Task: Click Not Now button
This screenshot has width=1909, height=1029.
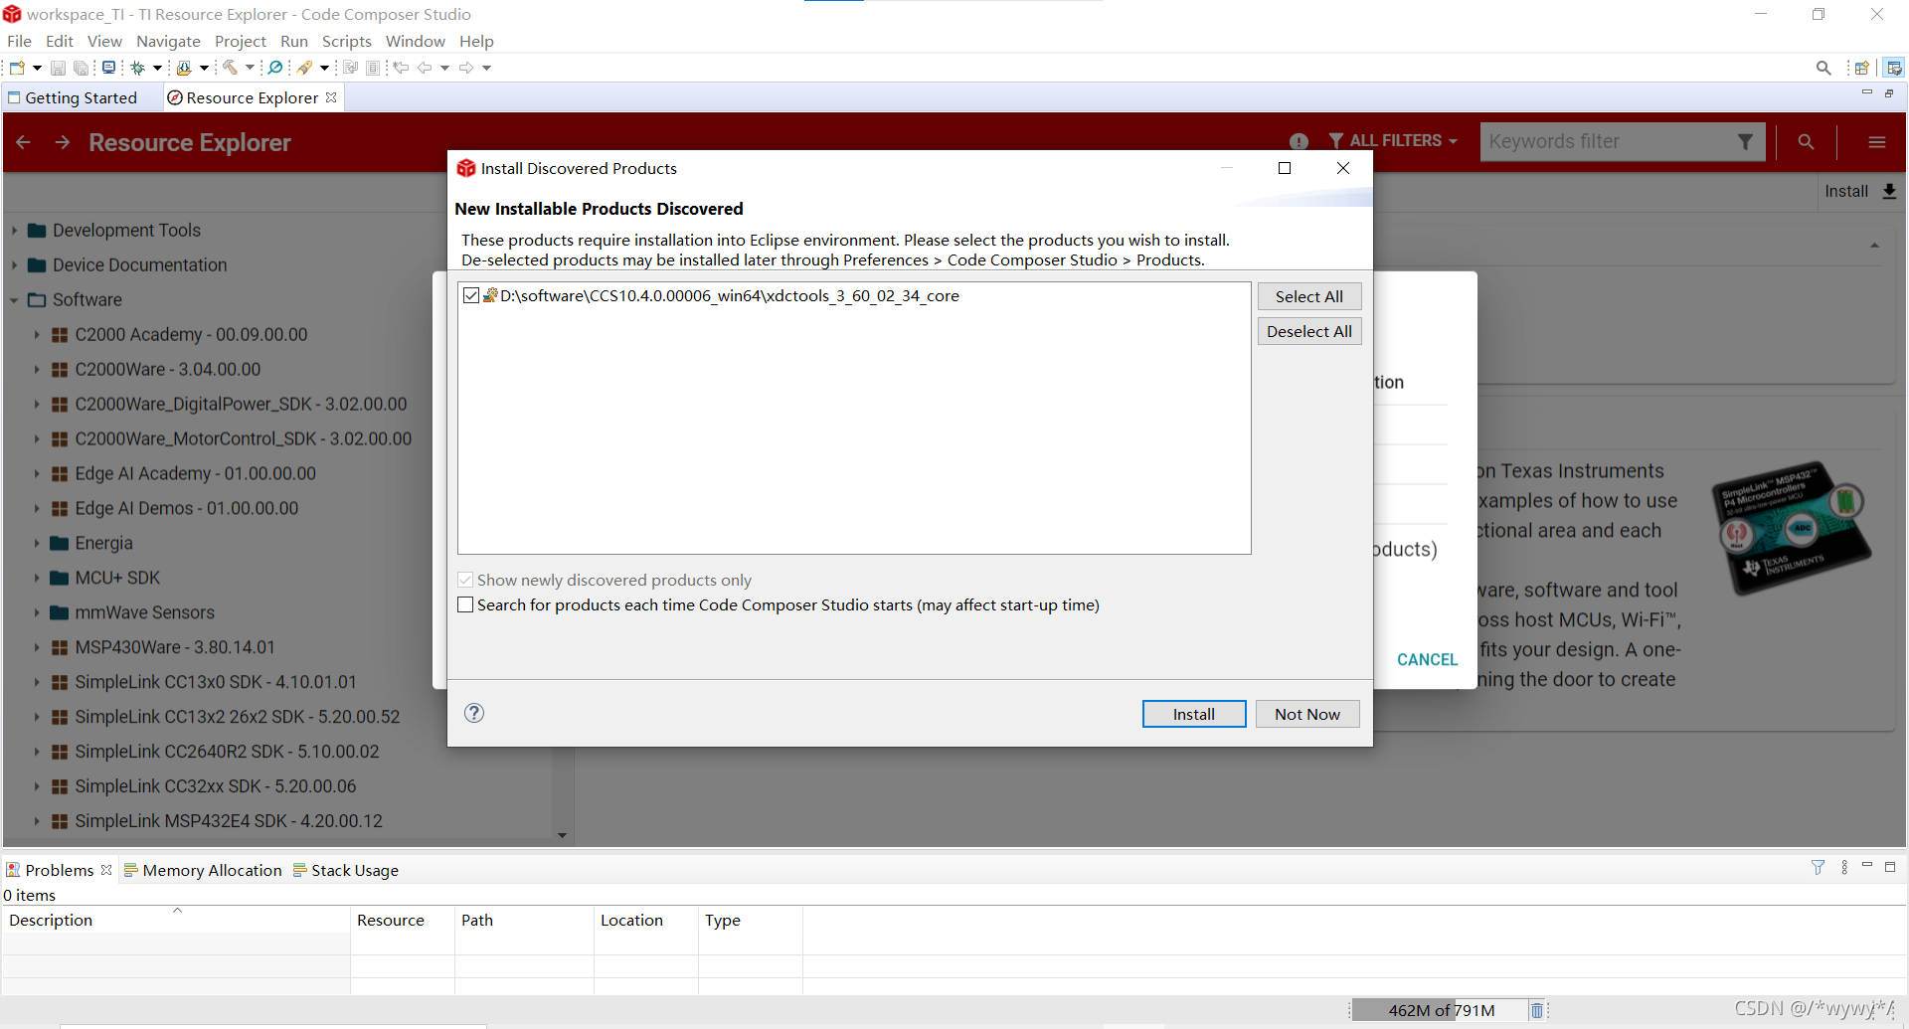Action: coord(1306,714)
